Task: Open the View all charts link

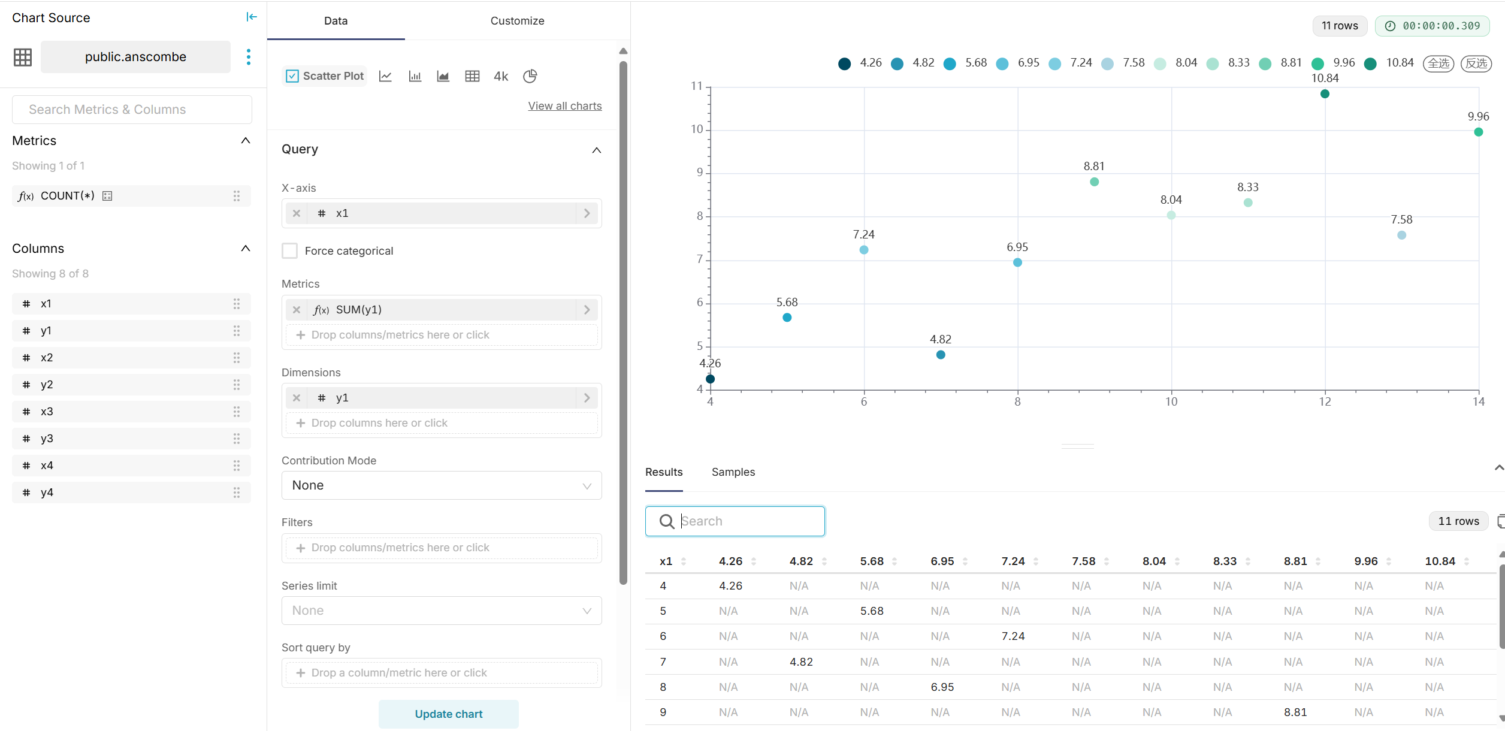Action: point(564,106)
